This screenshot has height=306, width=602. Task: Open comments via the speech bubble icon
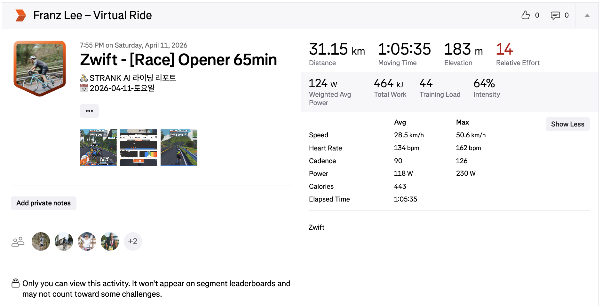click(x=555, y=15)
